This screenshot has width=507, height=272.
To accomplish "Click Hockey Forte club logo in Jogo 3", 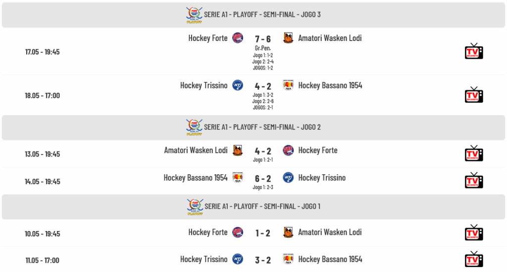I will pos(238,38).
